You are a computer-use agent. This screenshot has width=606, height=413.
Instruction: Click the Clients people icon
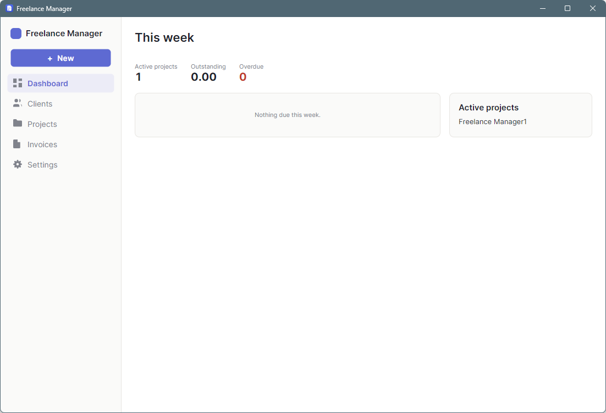(x=18, y=103)
